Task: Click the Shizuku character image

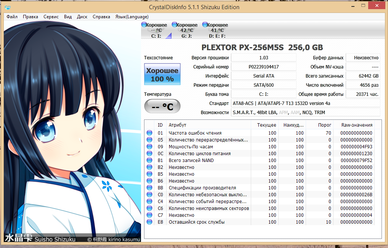Action: pos(72,131)
